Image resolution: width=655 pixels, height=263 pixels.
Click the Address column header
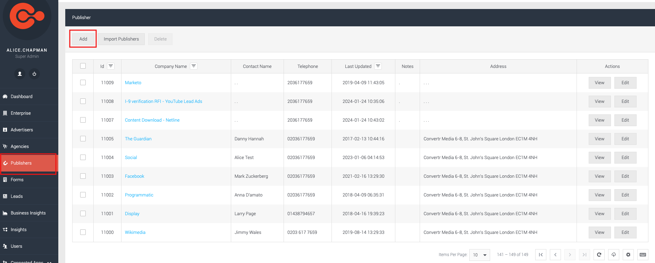pyautogui.click(x=498, y=67)
